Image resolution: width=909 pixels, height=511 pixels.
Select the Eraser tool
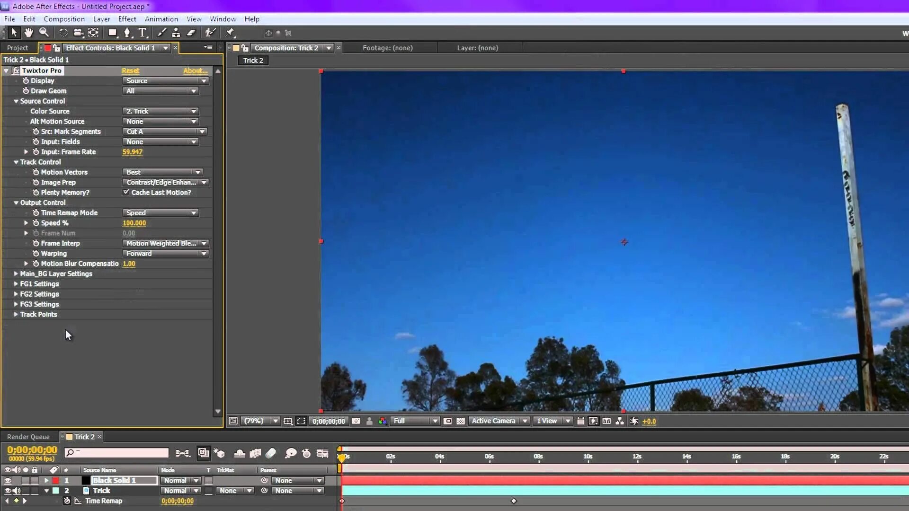(191, 33)
